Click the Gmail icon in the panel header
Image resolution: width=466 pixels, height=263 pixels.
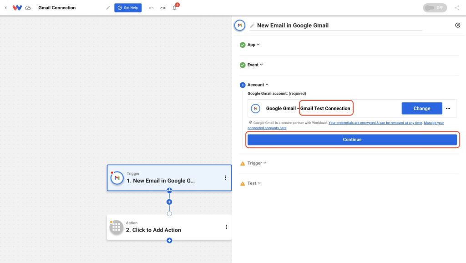tap(239, 25)
